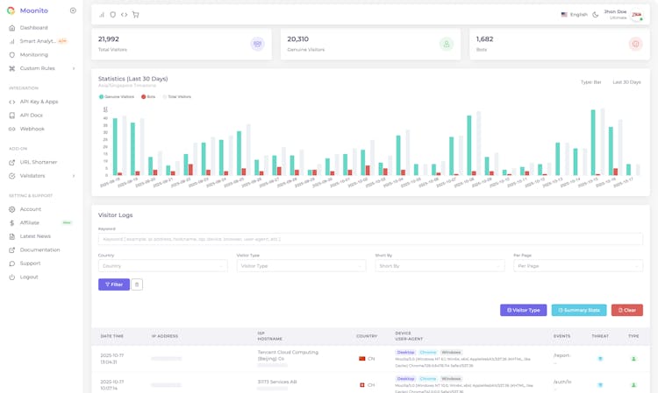Click the Keyword search input field
The image size is (658, 393).
click(369, 239)
